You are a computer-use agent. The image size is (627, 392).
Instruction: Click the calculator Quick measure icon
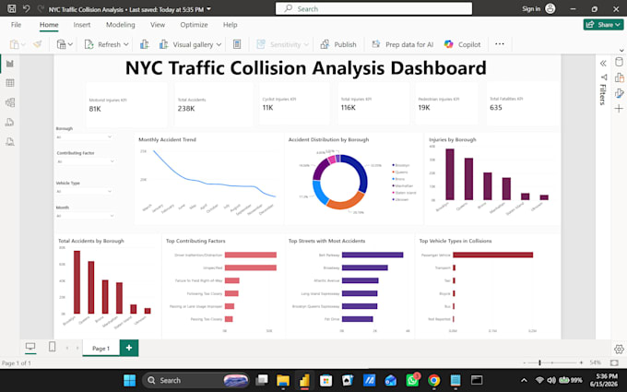237,44
